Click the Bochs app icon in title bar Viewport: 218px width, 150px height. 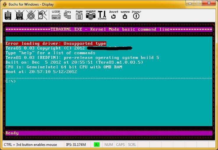tap(5, 4)
